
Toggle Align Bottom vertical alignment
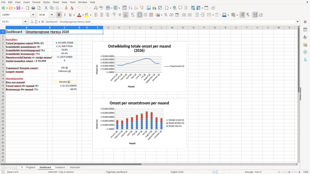click(126, 15)
